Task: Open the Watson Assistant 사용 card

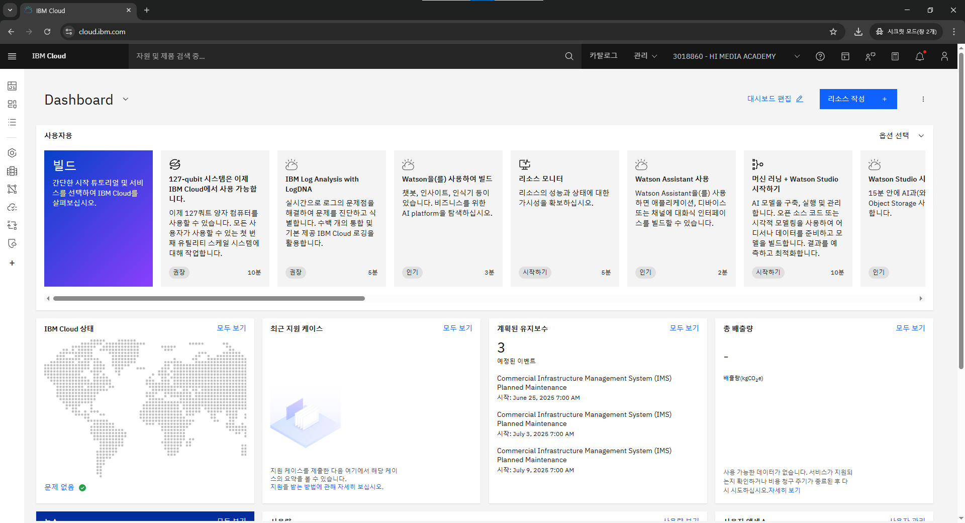Action: [x=682, y=218]
